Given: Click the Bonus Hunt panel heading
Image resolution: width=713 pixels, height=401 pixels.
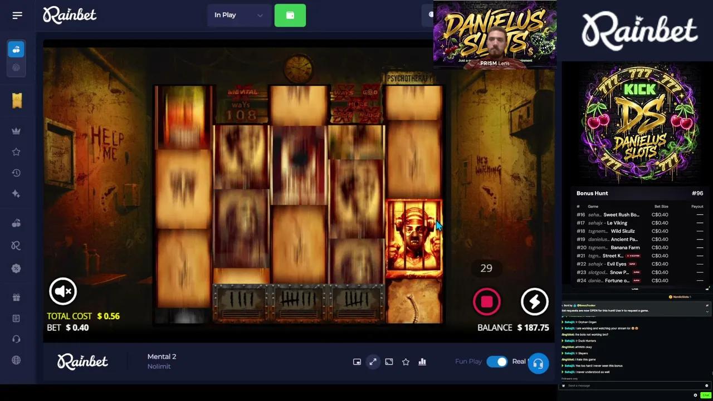Looking at the screenshot, I should [x=592, y=193].
